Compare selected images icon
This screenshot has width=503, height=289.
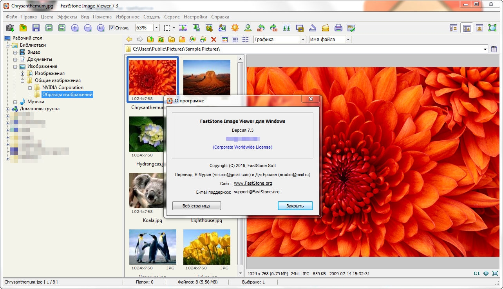pyautogui.click(x=287, y=28)
